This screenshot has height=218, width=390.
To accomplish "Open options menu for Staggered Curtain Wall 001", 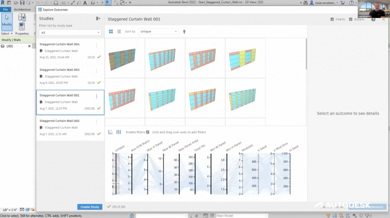I will 96,96.
